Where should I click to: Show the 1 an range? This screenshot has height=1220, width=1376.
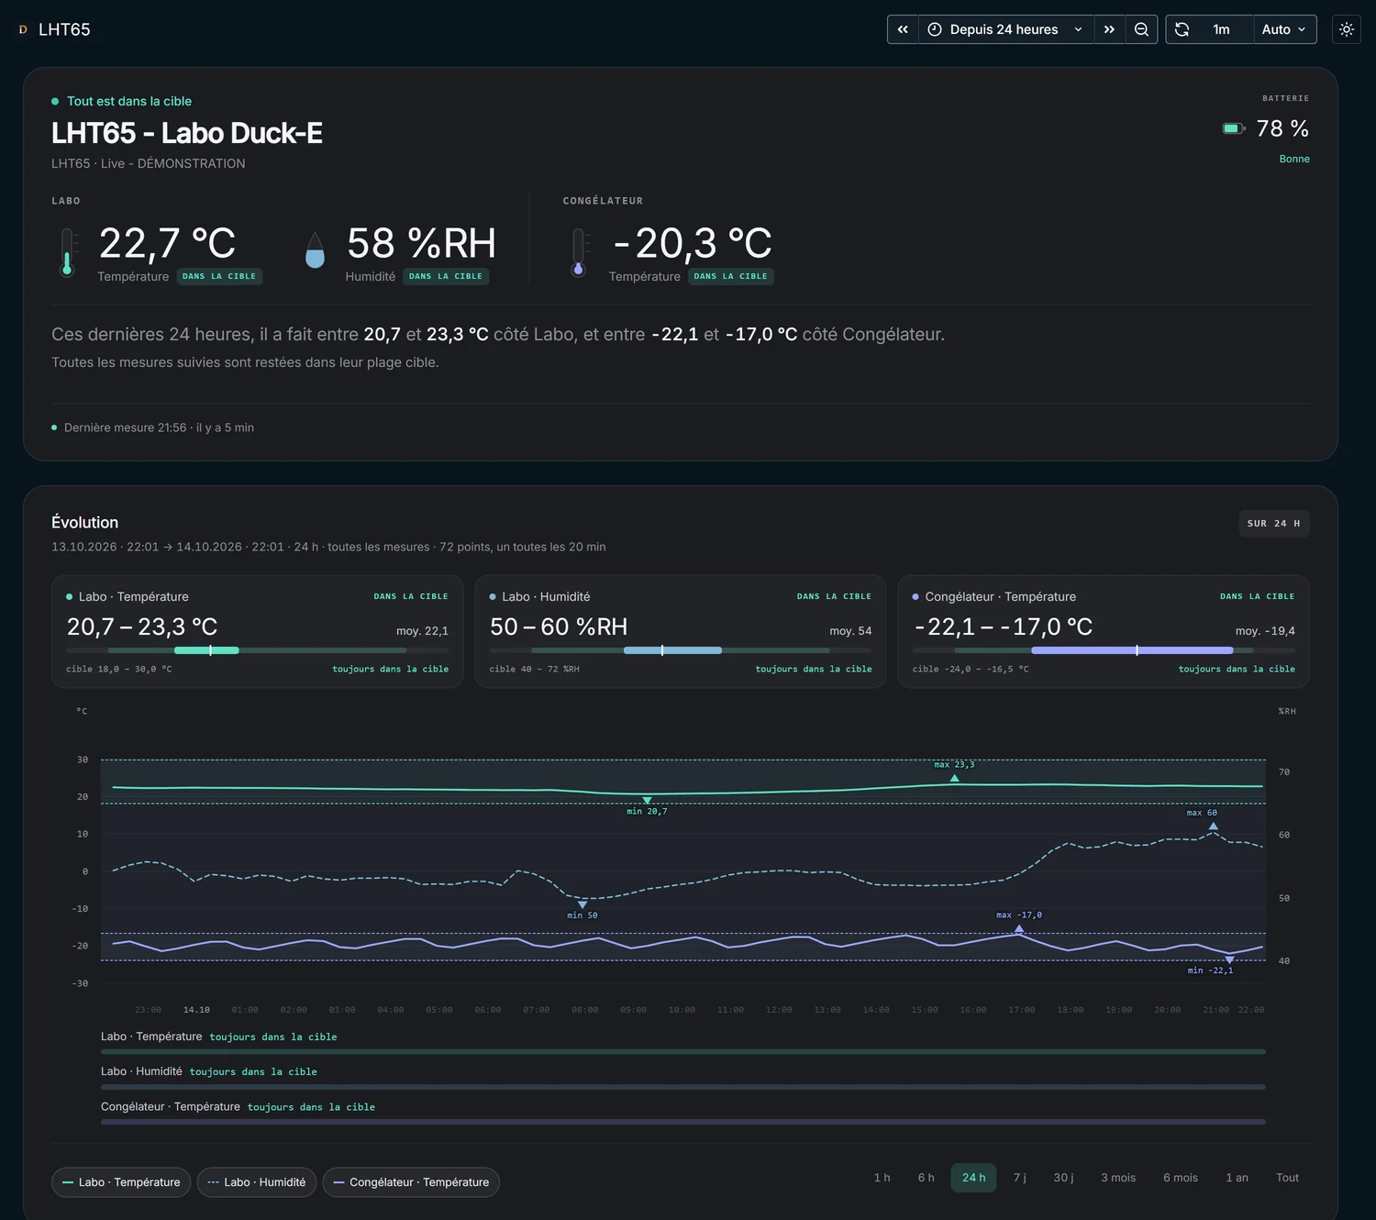point(1237,1178)
